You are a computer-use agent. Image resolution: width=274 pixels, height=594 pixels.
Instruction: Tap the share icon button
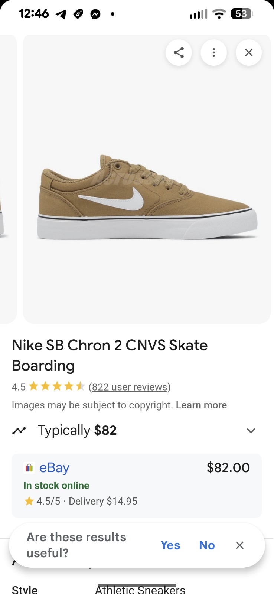[x=179, y=53]
